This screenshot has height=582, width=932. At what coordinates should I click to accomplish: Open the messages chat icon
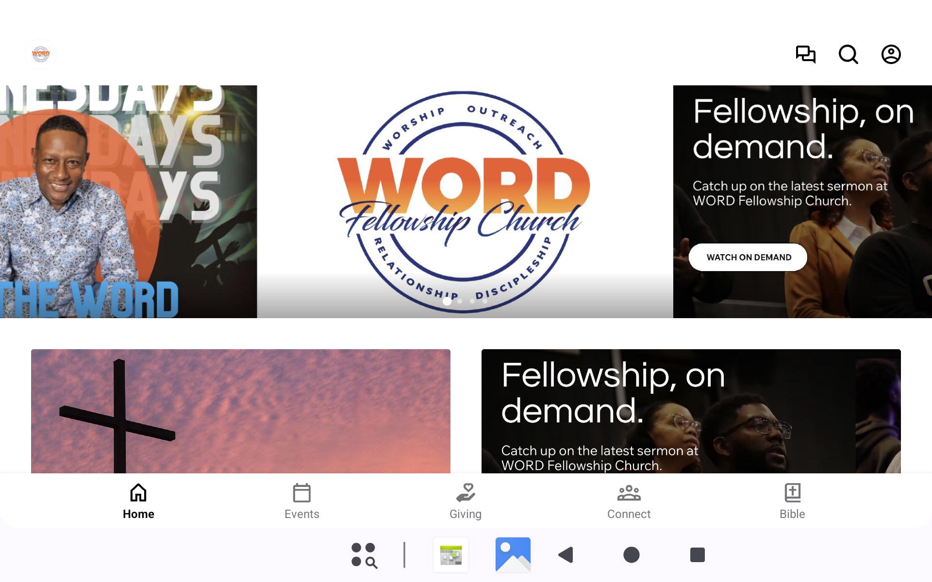tap(806, 54)
